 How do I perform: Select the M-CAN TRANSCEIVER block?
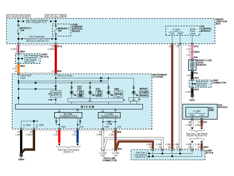(68, 115)
